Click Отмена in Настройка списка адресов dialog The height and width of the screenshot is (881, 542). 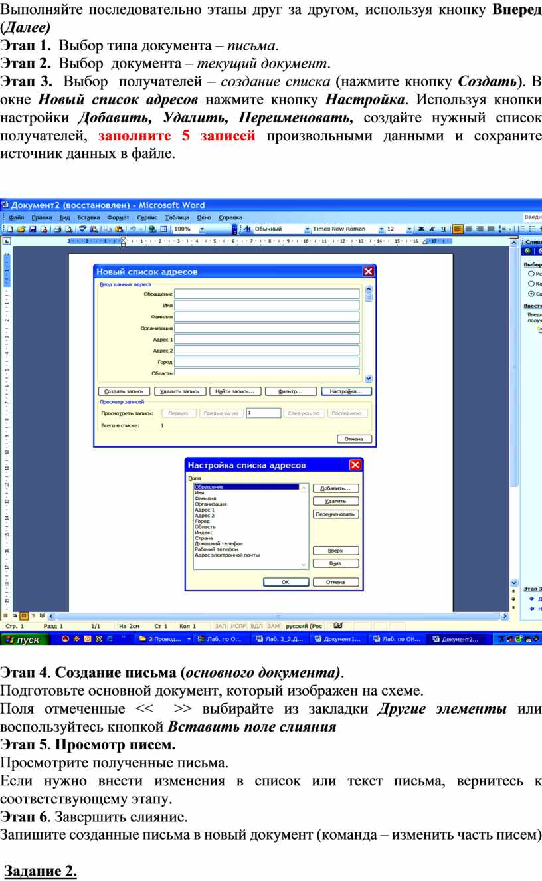[x=335, y=582]
